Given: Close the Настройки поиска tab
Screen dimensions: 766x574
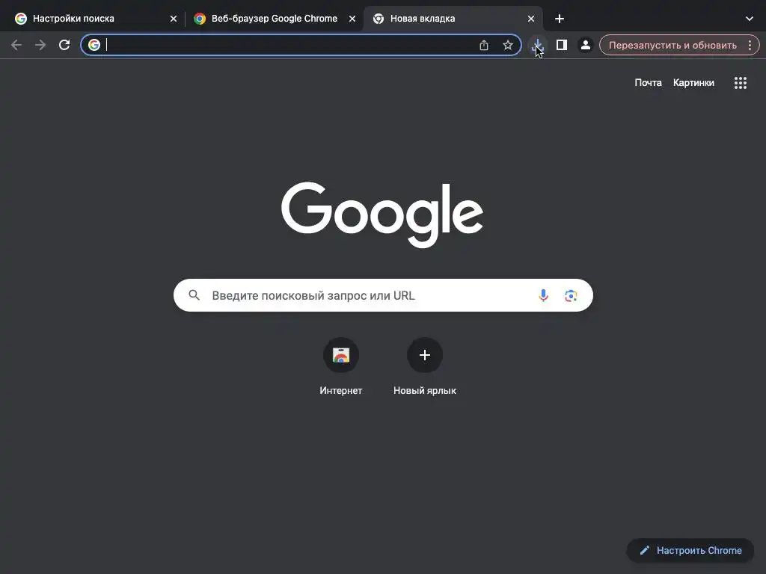Looking at the screenshot, I should pyautogui.click(x=174, y=19).
